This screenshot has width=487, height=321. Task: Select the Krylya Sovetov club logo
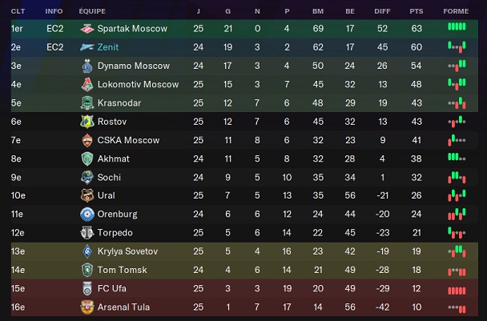click(87, 251)
